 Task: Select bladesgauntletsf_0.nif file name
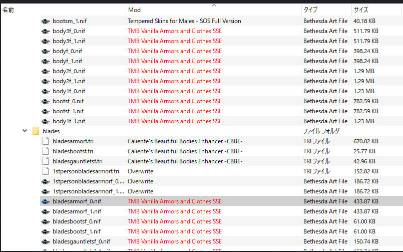coord(81,241)
